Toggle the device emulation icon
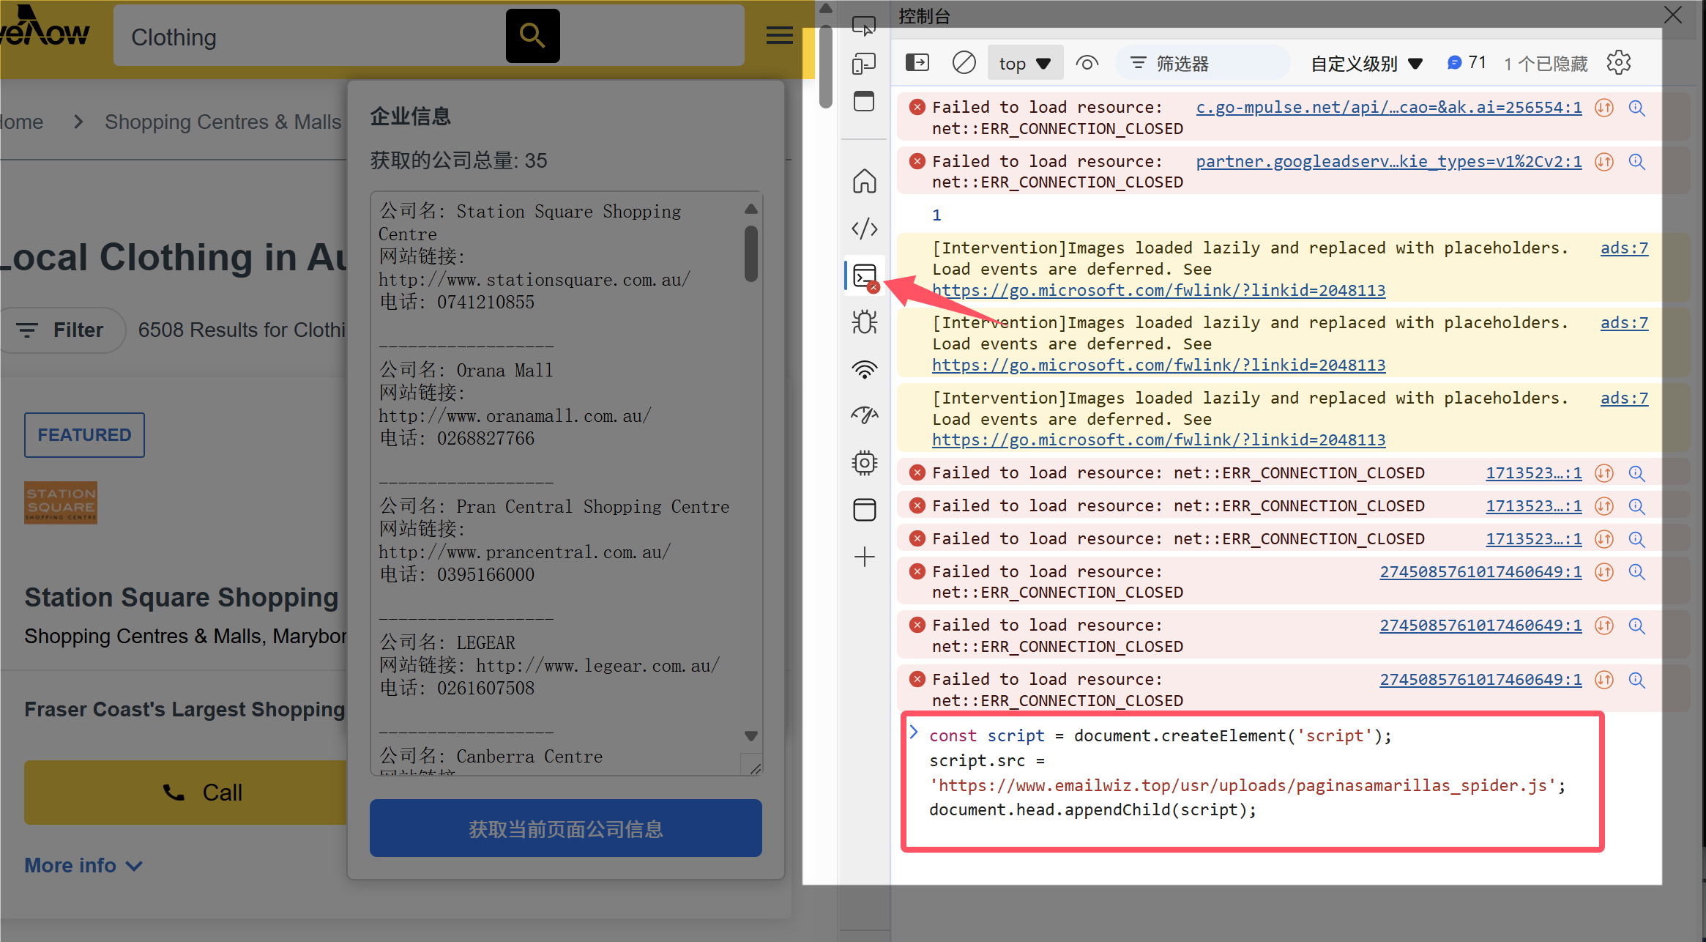This screenshot has width=1706, height=942. click(864, 64)
